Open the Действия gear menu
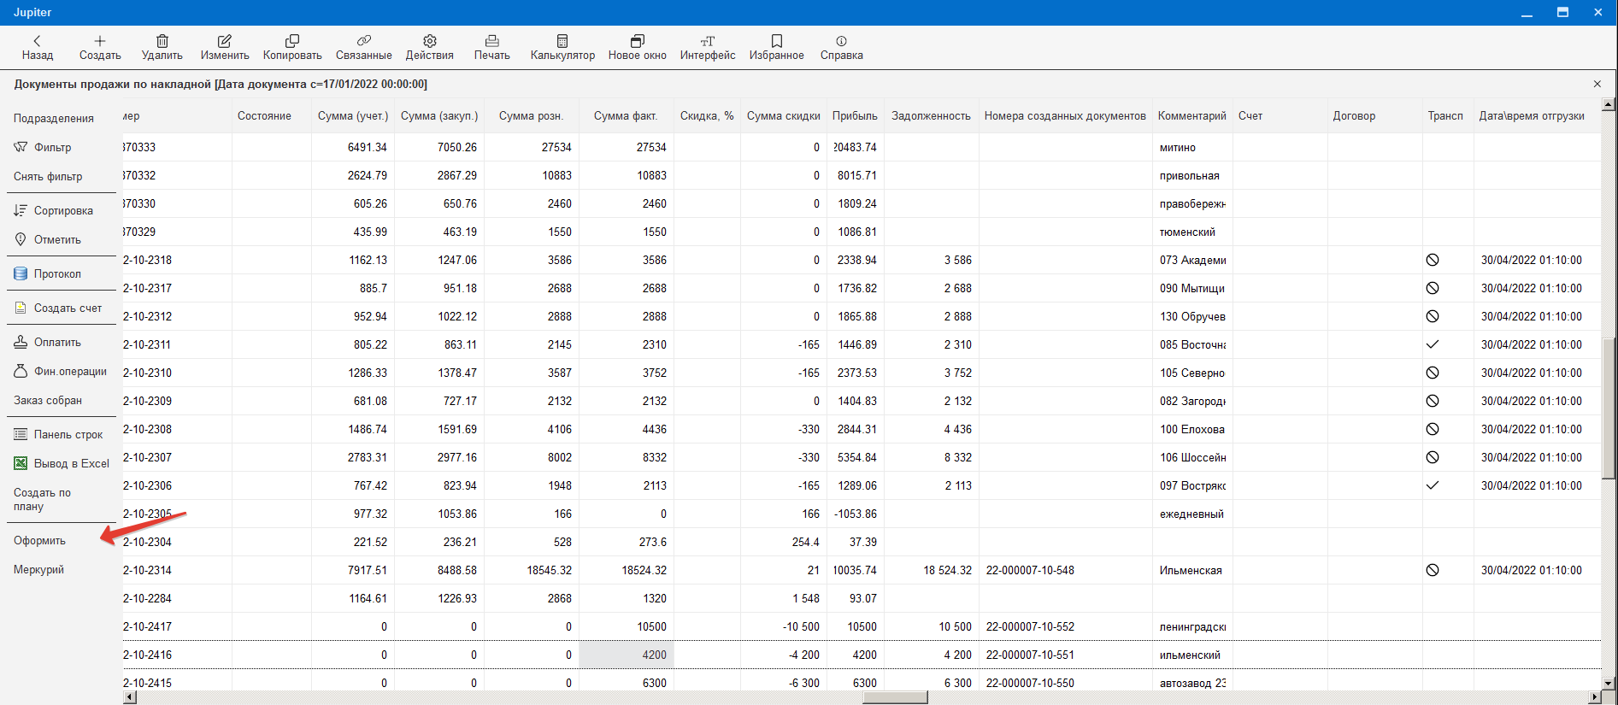 (430, 48)
